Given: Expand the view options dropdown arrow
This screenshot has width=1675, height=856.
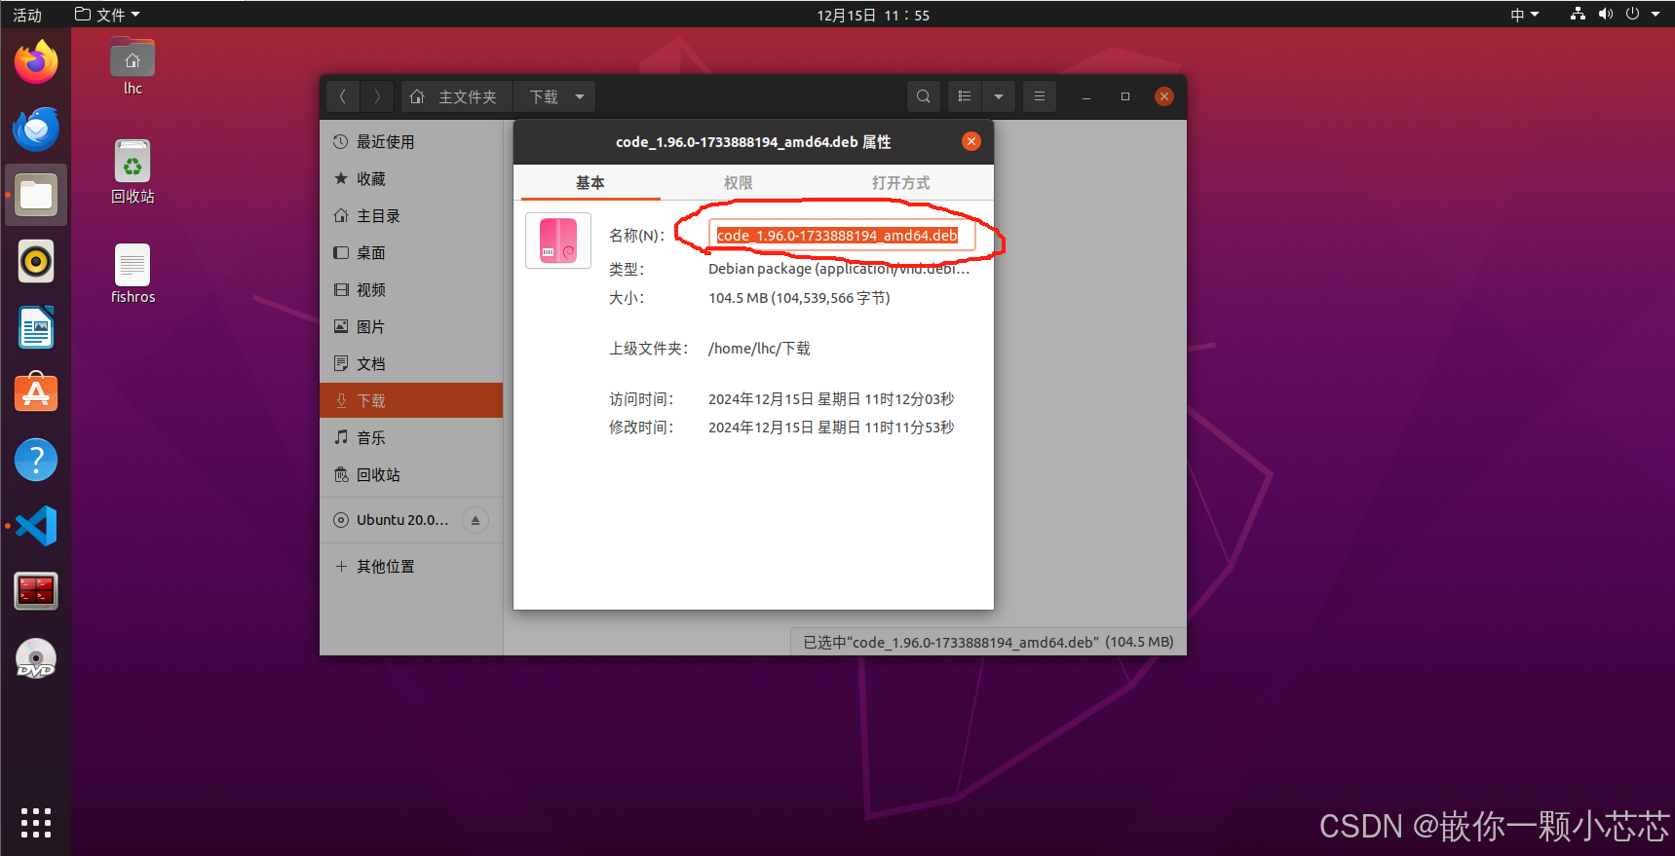Looking at the screenshot, I should pos(999,96).
